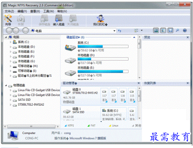Open the 文件(Z) menu

point(9,11)
